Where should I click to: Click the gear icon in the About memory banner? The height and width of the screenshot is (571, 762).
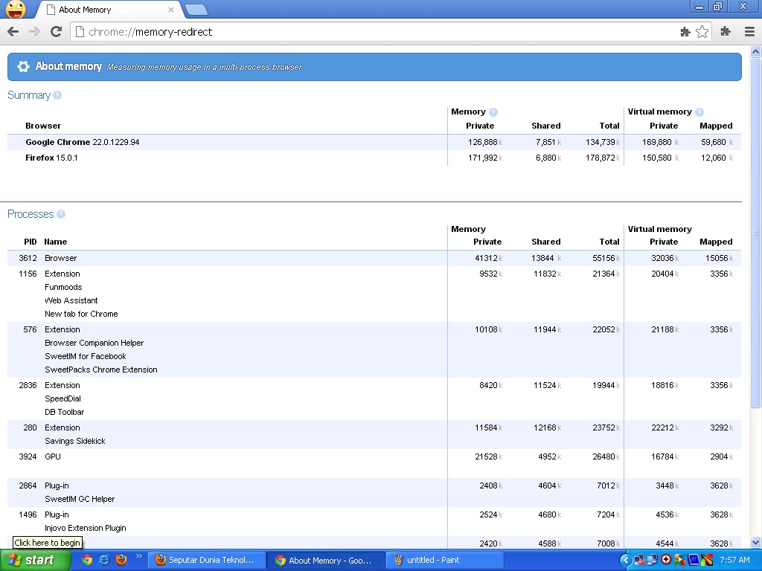point(23,66)
